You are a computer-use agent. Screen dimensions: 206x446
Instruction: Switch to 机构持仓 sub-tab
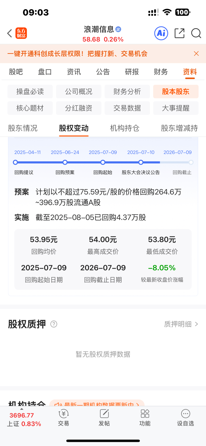(125, 128)
